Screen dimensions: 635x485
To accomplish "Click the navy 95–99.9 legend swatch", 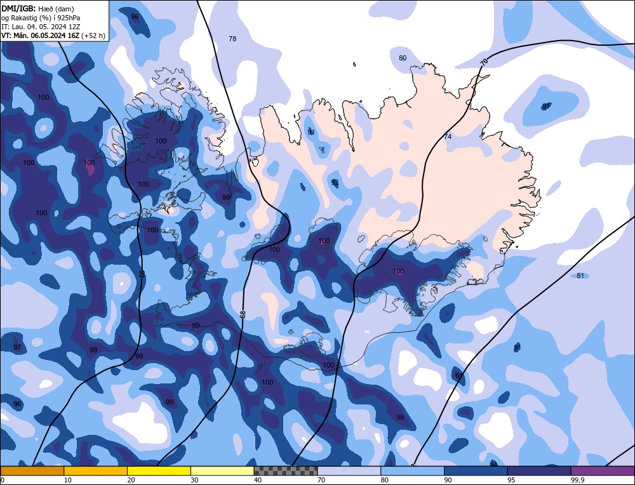I will tap(539, 471).
